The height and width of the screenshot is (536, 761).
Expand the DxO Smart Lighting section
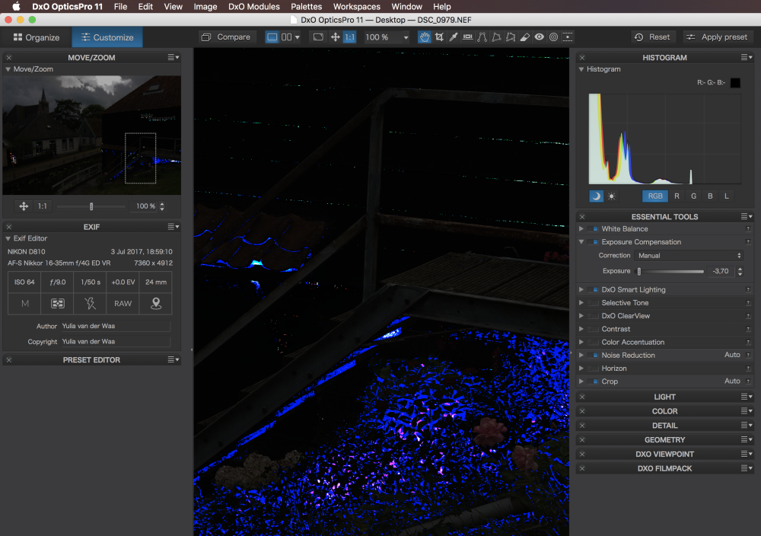[581, 289]
